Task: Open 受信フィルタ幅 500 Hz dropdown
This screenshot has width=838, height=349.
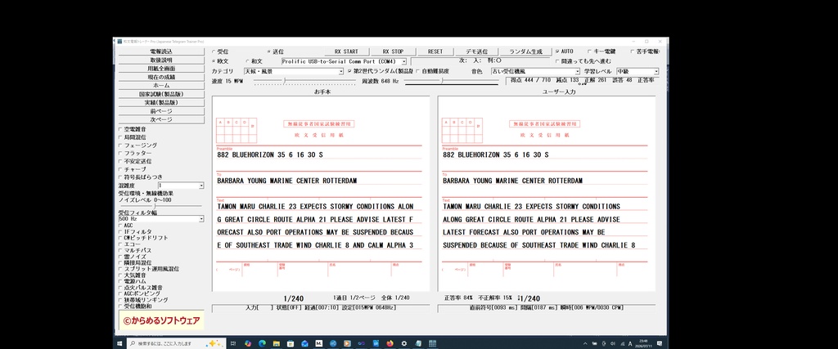Action: tap(161, 219)
